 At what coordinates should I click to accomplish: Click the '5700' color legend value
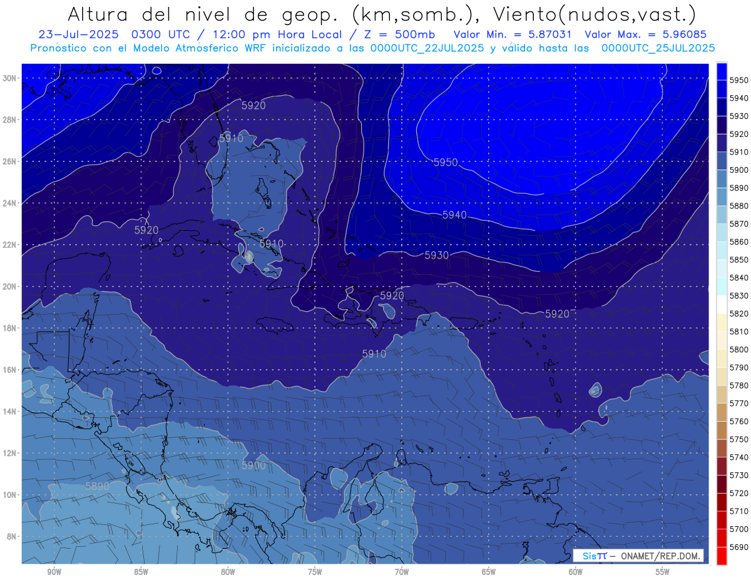click(738, 529)
